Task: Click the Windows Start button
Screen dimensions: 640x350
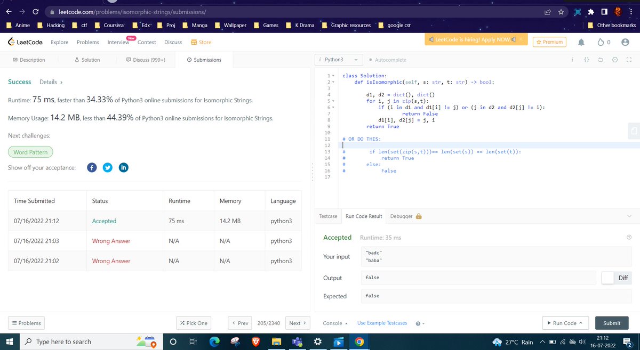Action: point(10,341)
